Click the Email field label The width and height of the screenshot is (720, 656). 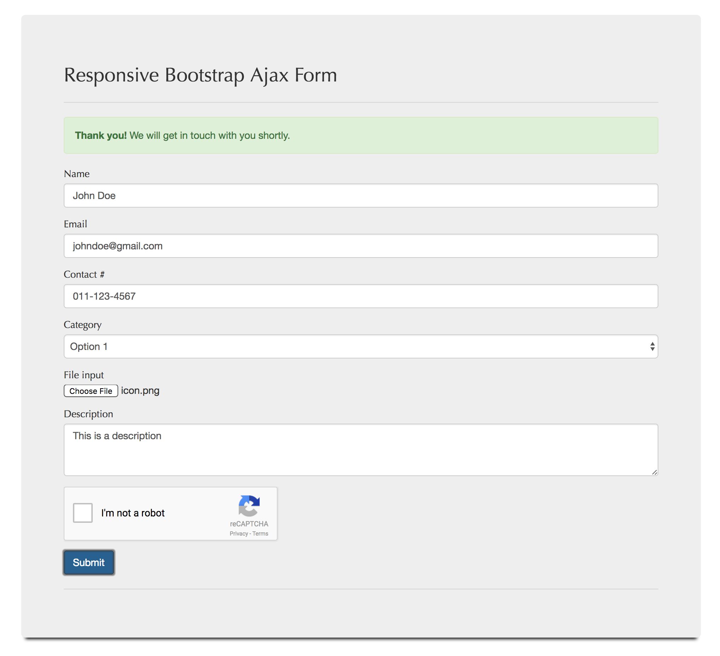[75, 224]
